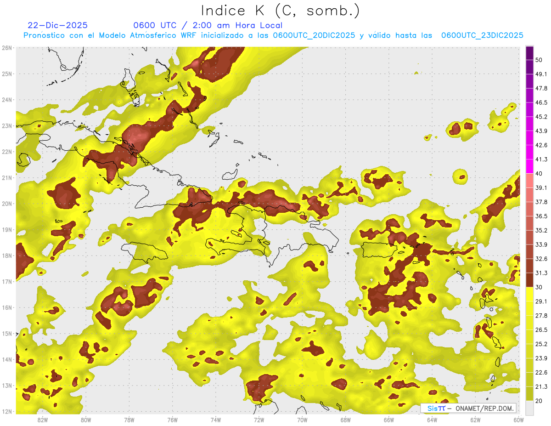Click the '70W' longitude label

302,420
